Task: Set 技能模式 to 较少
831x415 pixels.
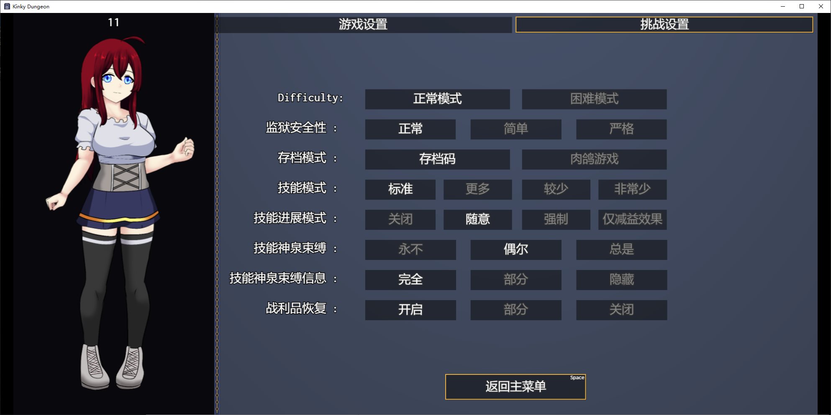Action: [x=556, y=189]
